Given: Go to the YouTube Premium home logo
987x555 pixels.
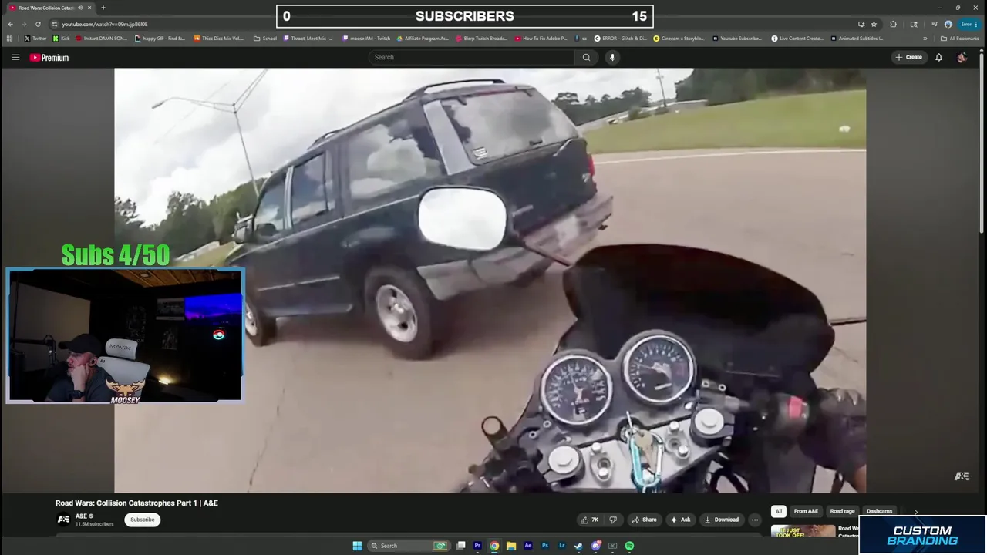Looking at the screenshot, I should pyautogui.click(x=49, y=57).
